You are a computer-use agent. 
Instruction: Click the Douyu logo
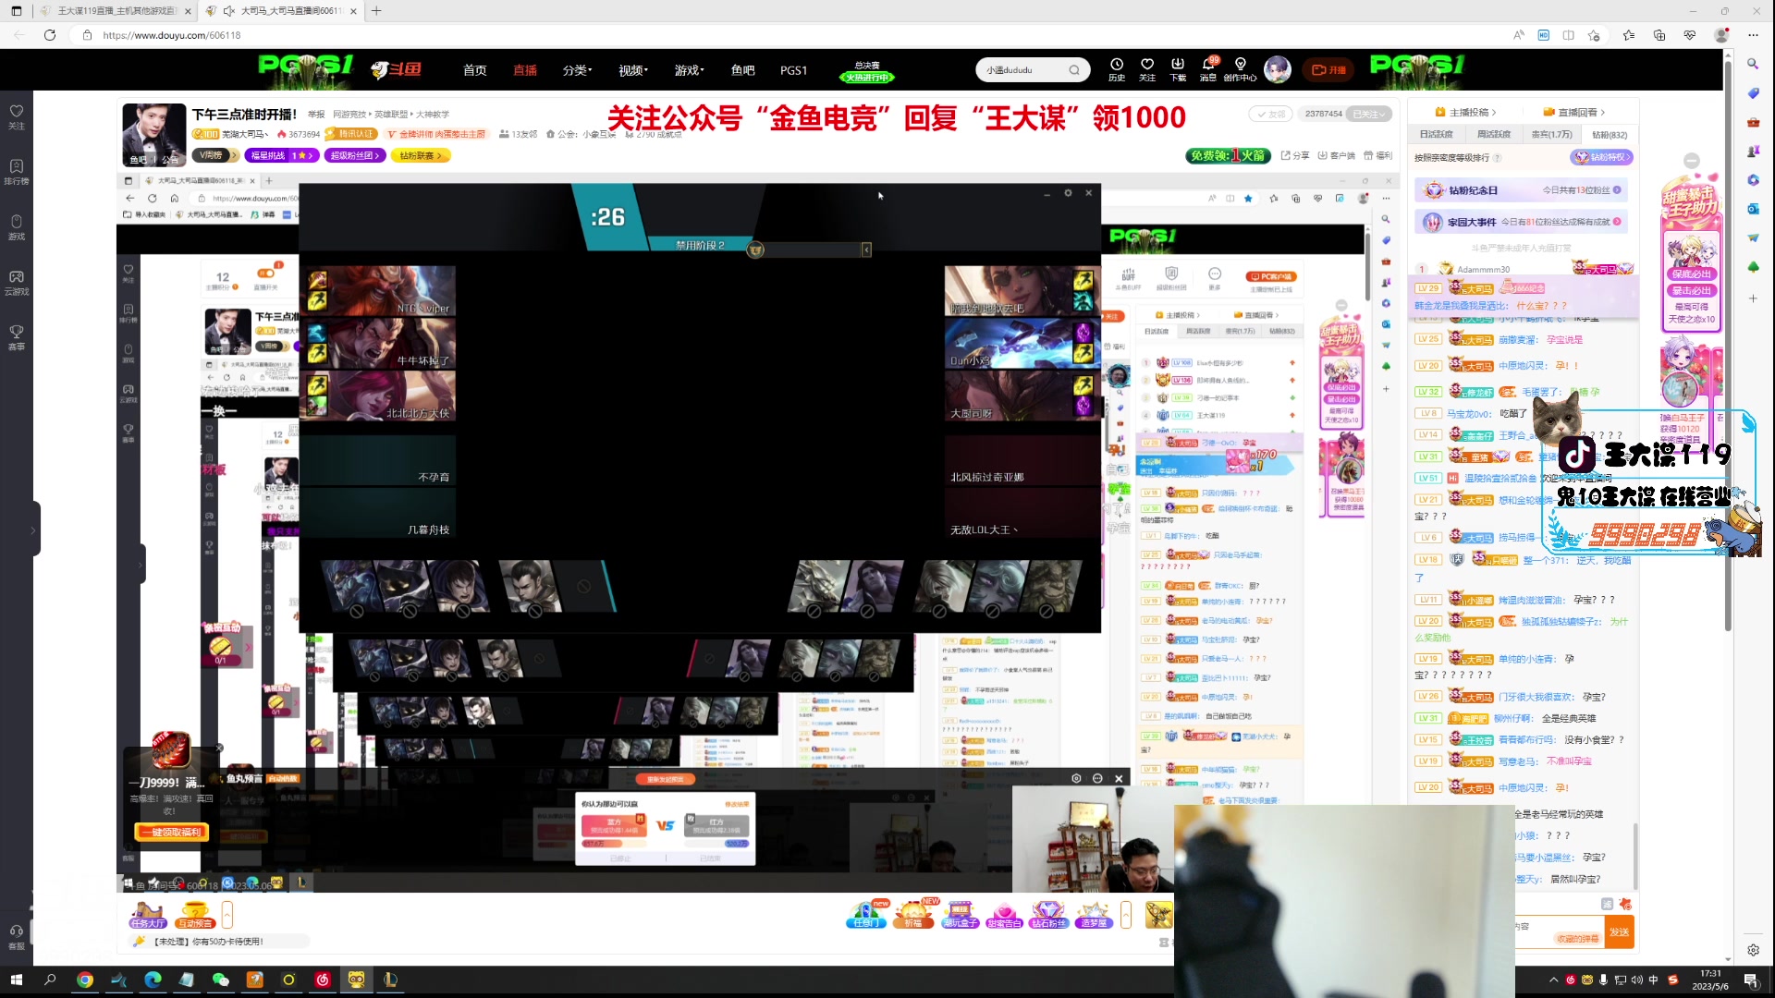(396, 69)
